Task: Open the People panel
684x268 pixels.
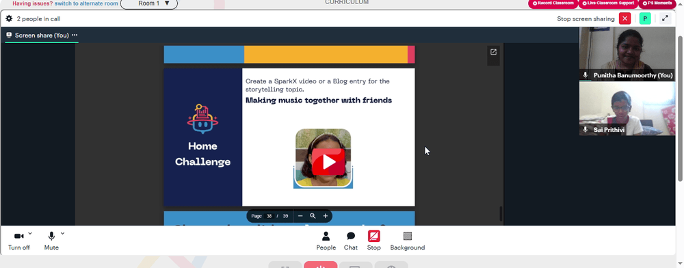Action: click(x=326, y=241)
